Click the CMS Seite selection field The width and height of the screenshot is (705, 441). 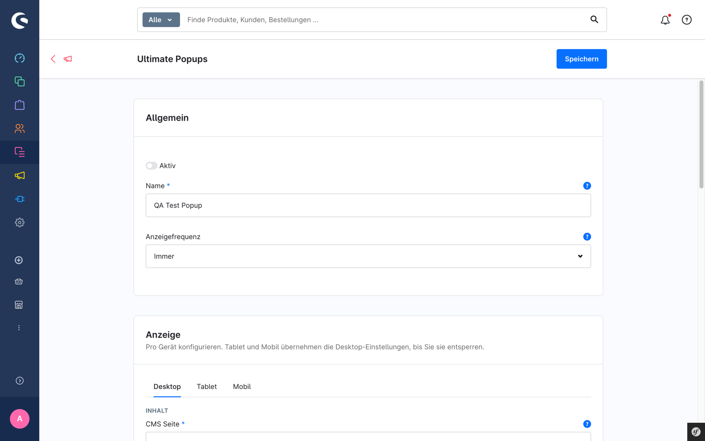coord(368,436)
